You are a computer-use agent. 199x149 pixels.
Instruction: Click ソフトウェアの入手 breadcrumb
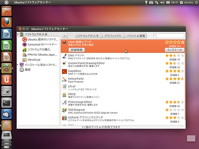[87, 36]
